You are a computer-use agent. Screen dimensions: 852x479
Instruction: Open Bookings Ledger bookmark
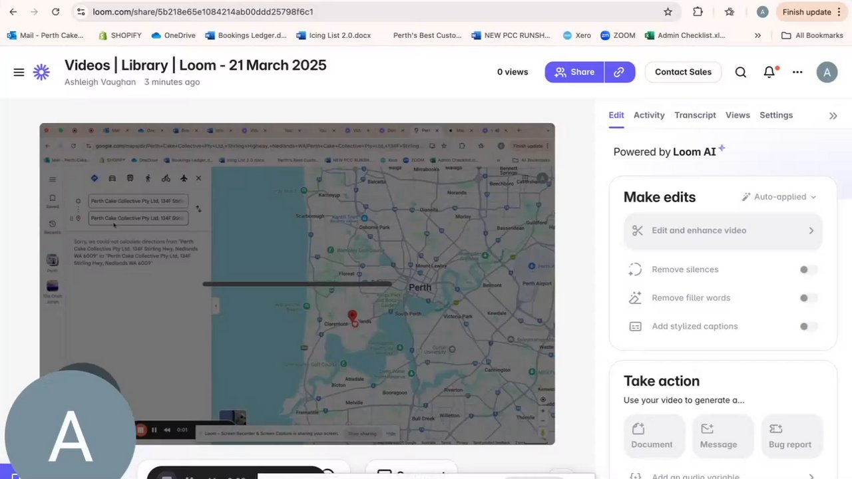pos(246,35)
